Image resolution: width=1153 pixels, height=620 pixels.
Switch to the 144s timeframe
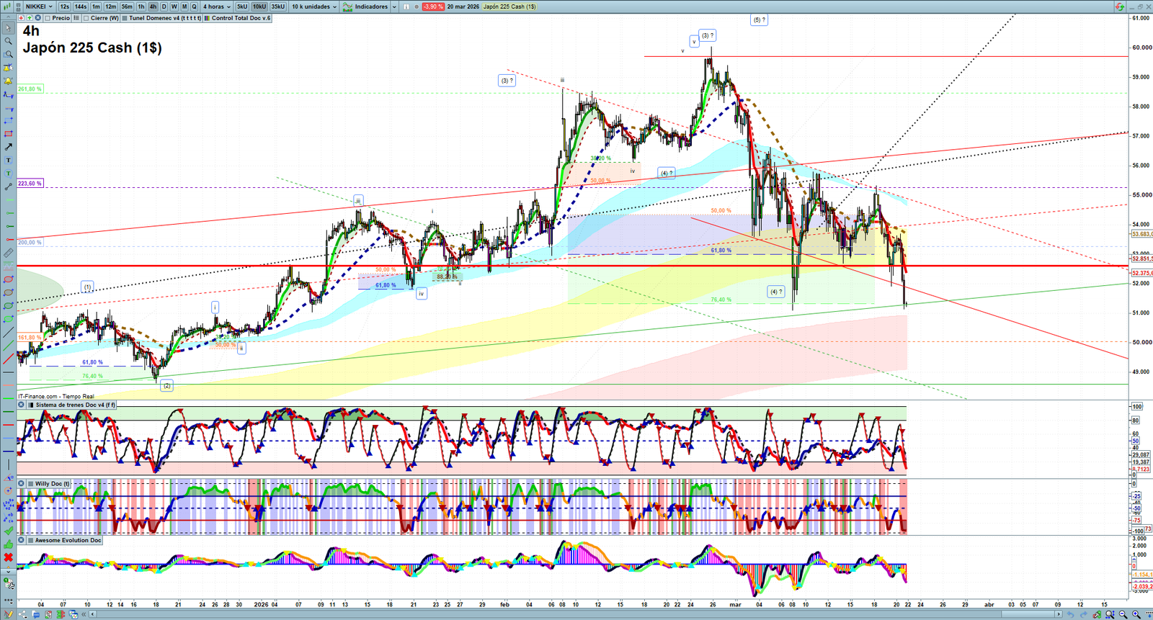(80, 6)
